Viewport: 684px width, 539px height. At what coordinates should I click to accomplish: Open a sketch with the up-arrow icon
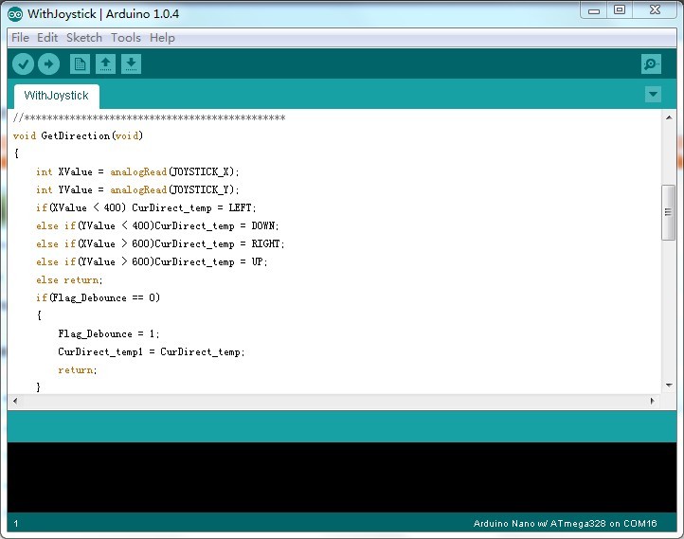pos(105,64)
